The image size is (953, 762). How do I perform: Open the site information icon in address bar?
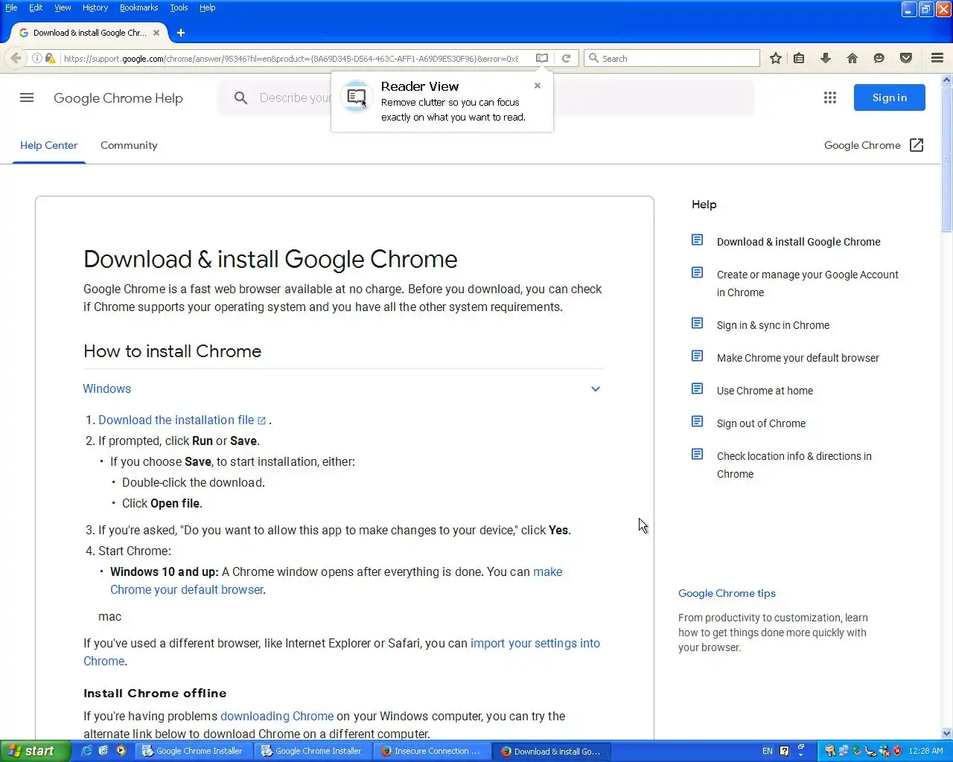(36, 58)
